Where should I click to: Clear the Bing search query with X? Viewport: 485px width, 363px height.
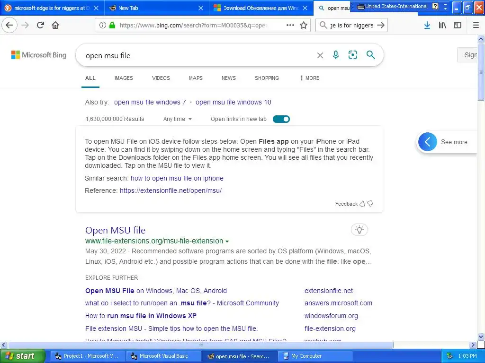pyautogui.click(x=320, y=55)
